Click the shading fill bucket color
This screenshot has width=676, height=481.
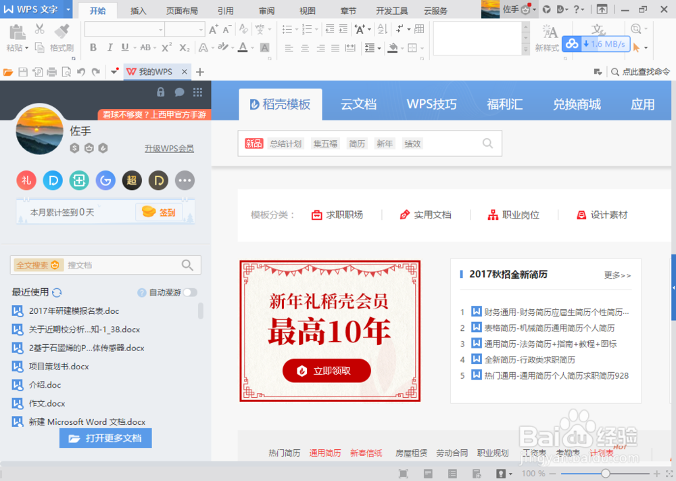pos(392,47)
